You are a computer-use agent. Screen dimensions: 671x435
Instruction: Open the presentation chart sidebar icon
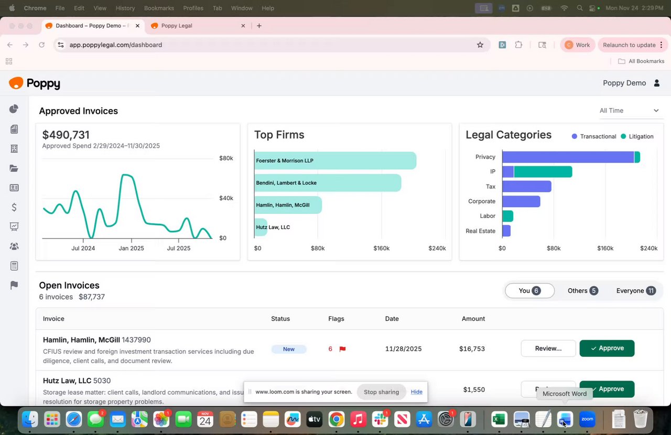coord(14,226)
